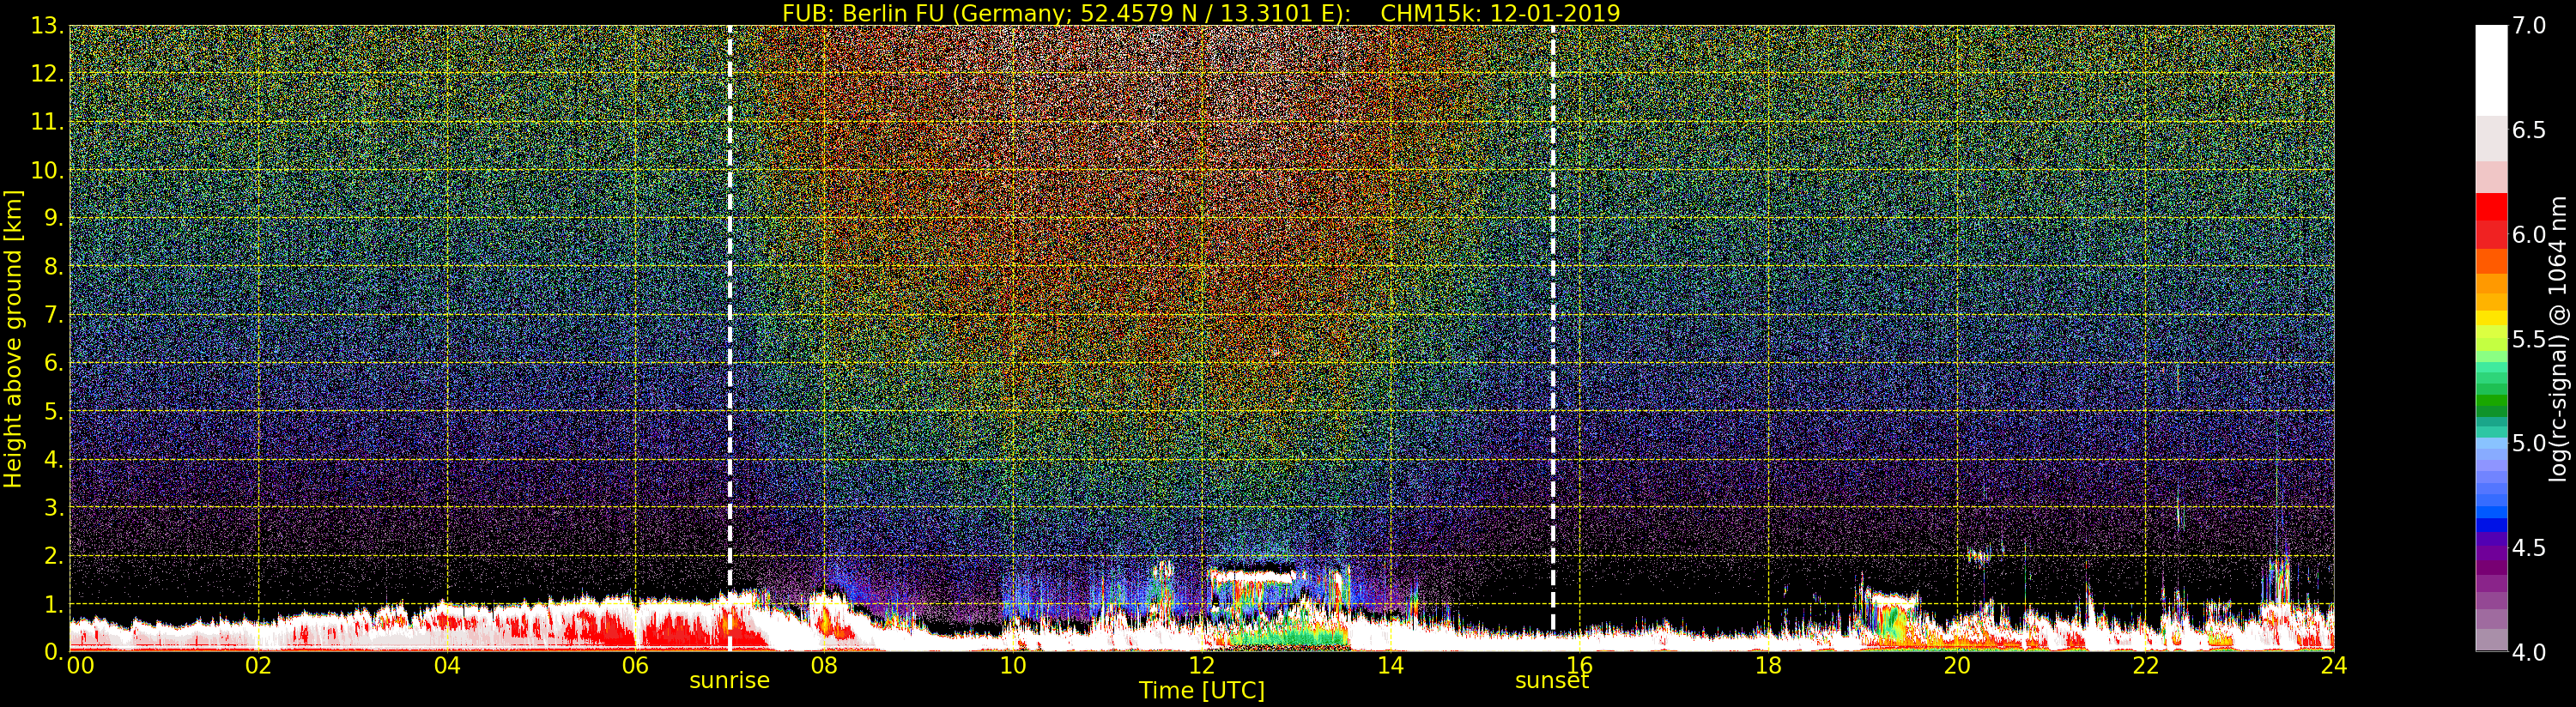Click the 'sunrise' label below the axis

point(729,681)
